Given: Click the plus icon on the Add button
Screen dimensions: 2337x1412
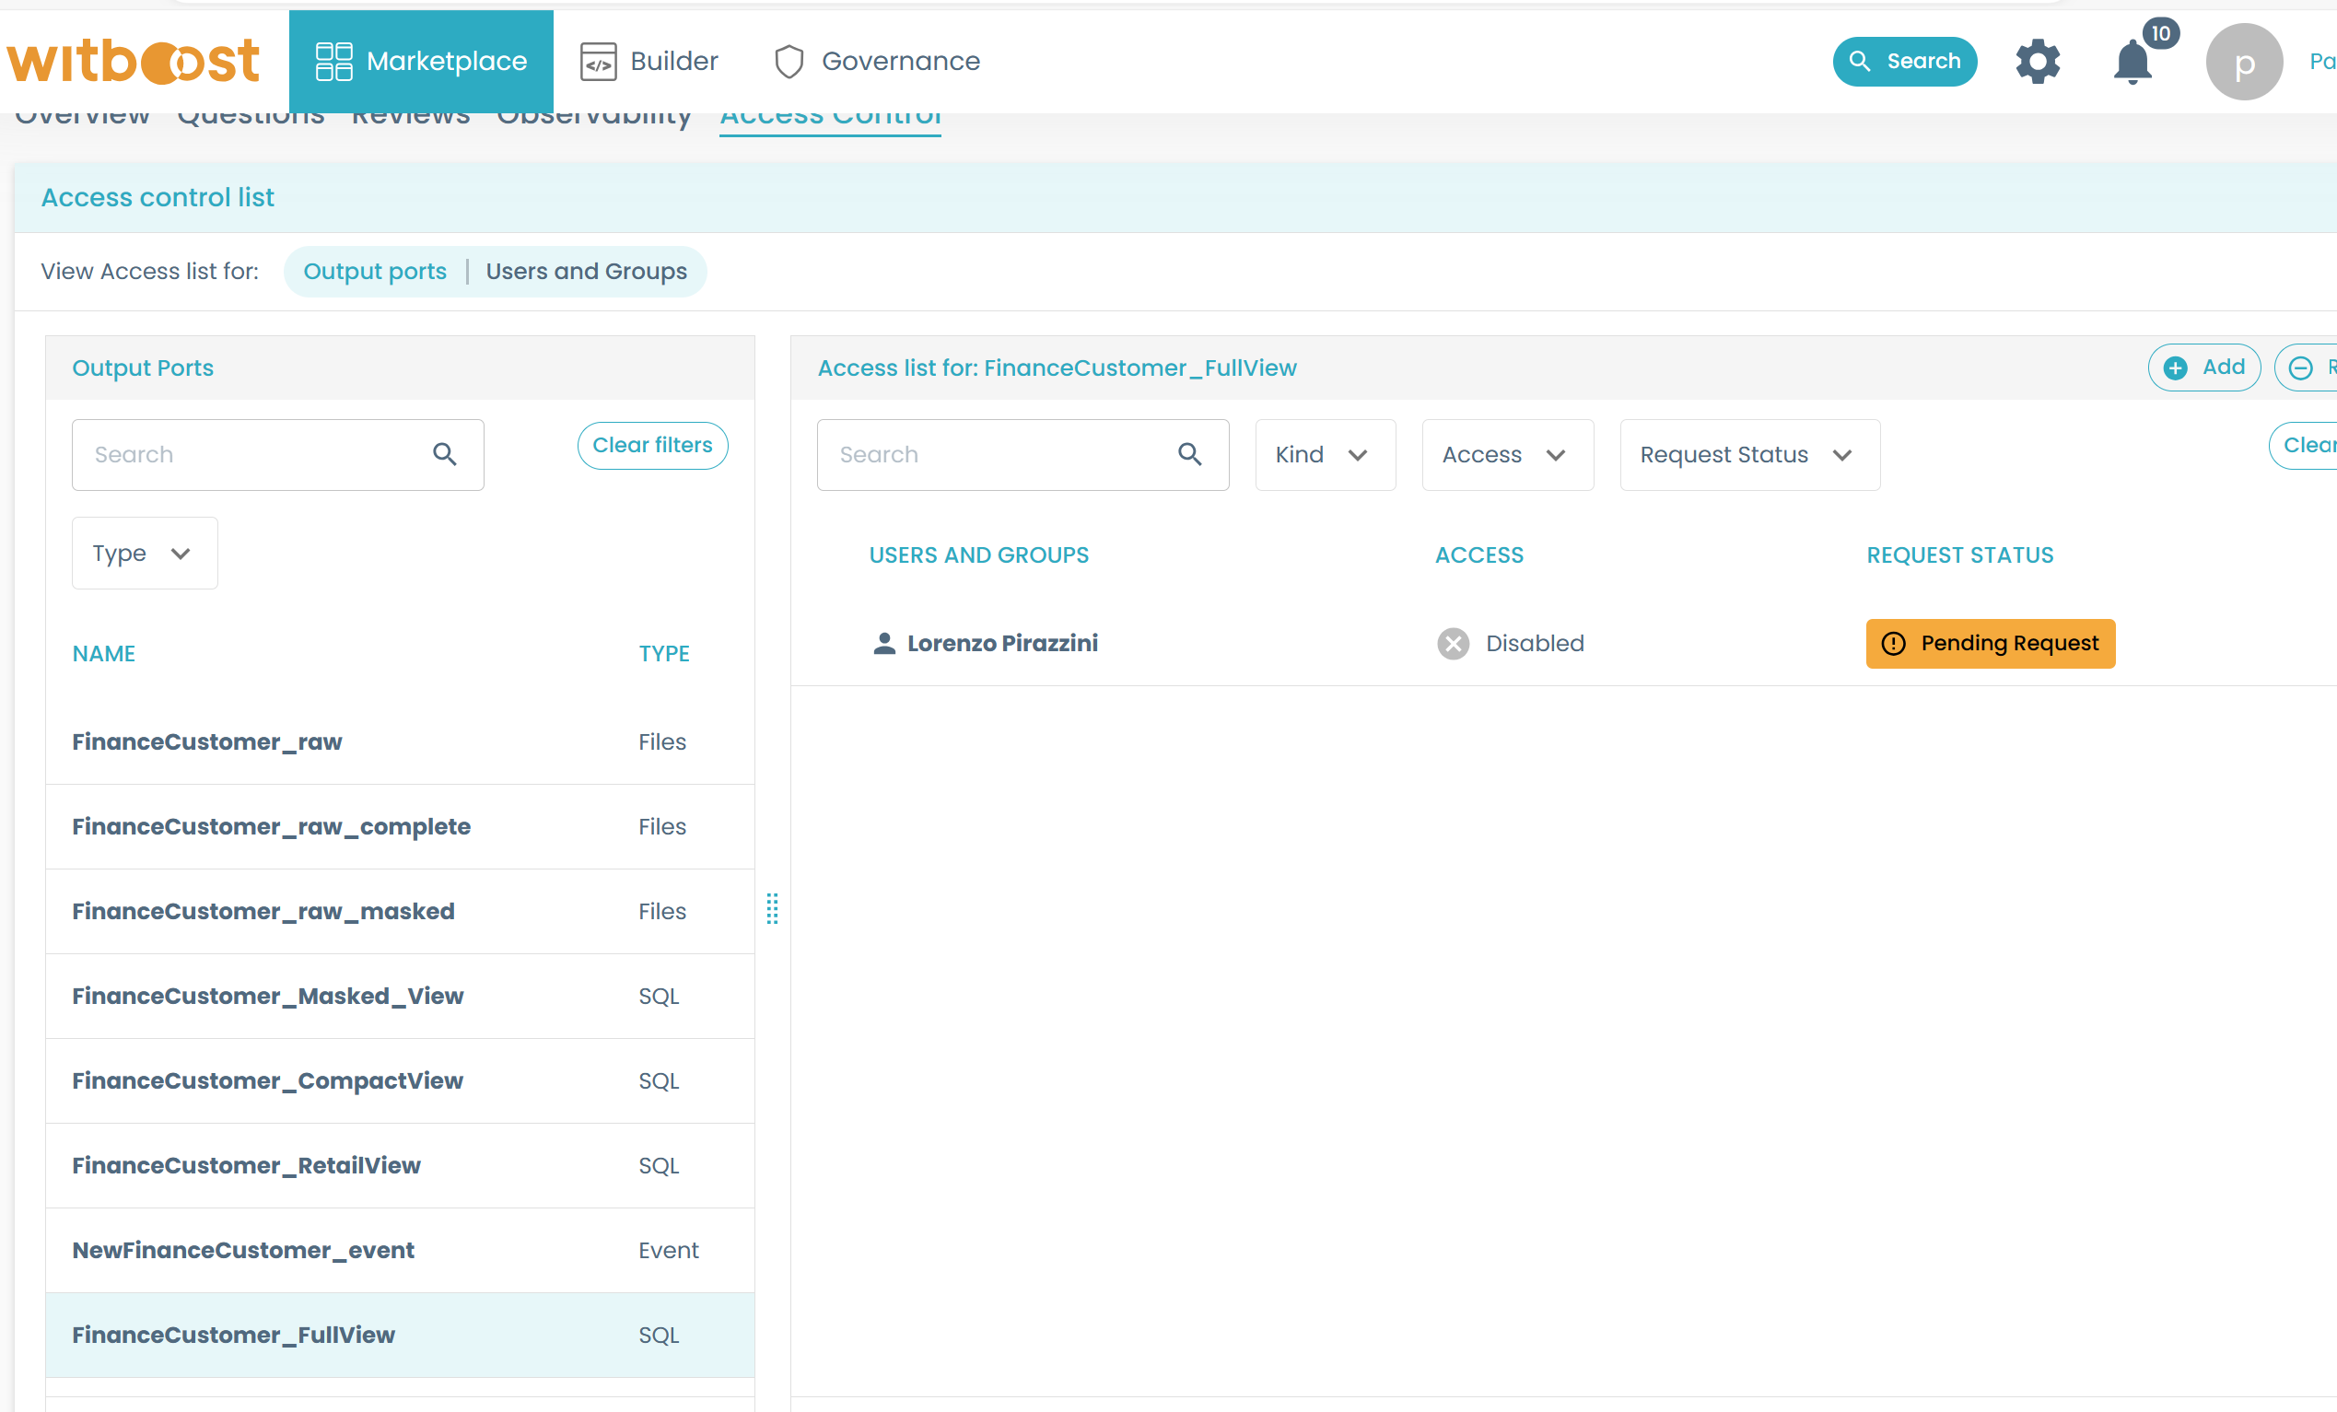Looking at the screenshot, I should 2176,368.
